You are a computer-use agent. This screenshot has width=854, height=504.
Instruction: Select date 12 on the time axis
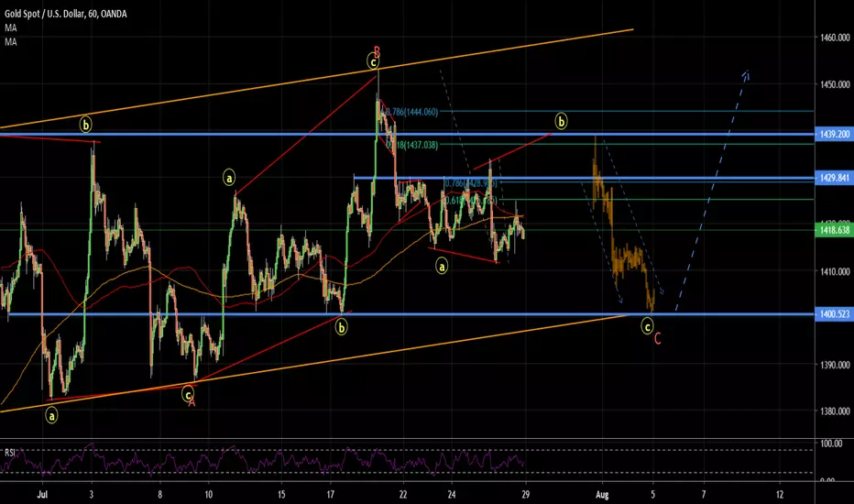780,495
